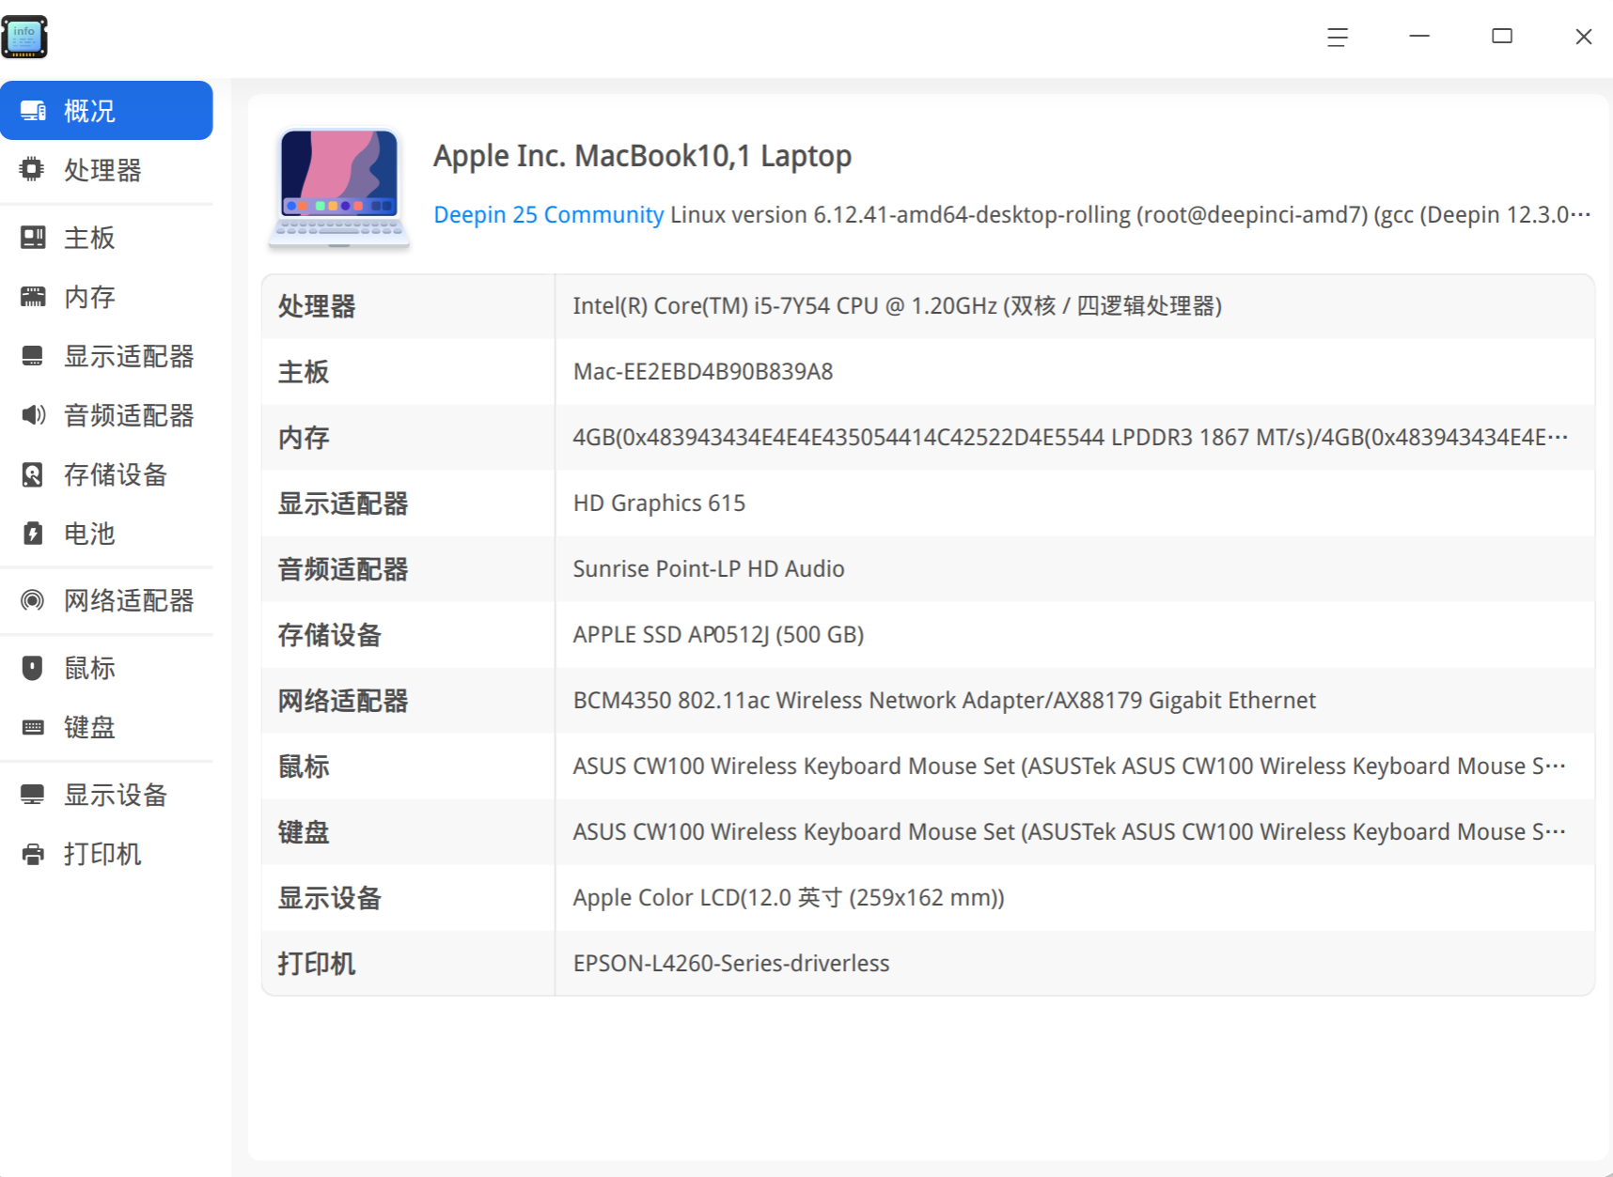Open the 处理器 processor sidebar icon

[32, 169]
